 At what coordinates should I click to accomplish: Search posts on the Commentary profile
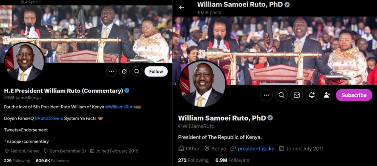[x=137, y=71]
